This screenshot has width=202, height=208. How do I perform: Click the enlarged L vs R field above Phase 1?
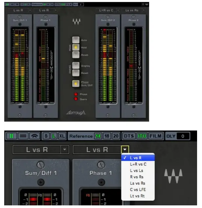(x=97, y=150)
